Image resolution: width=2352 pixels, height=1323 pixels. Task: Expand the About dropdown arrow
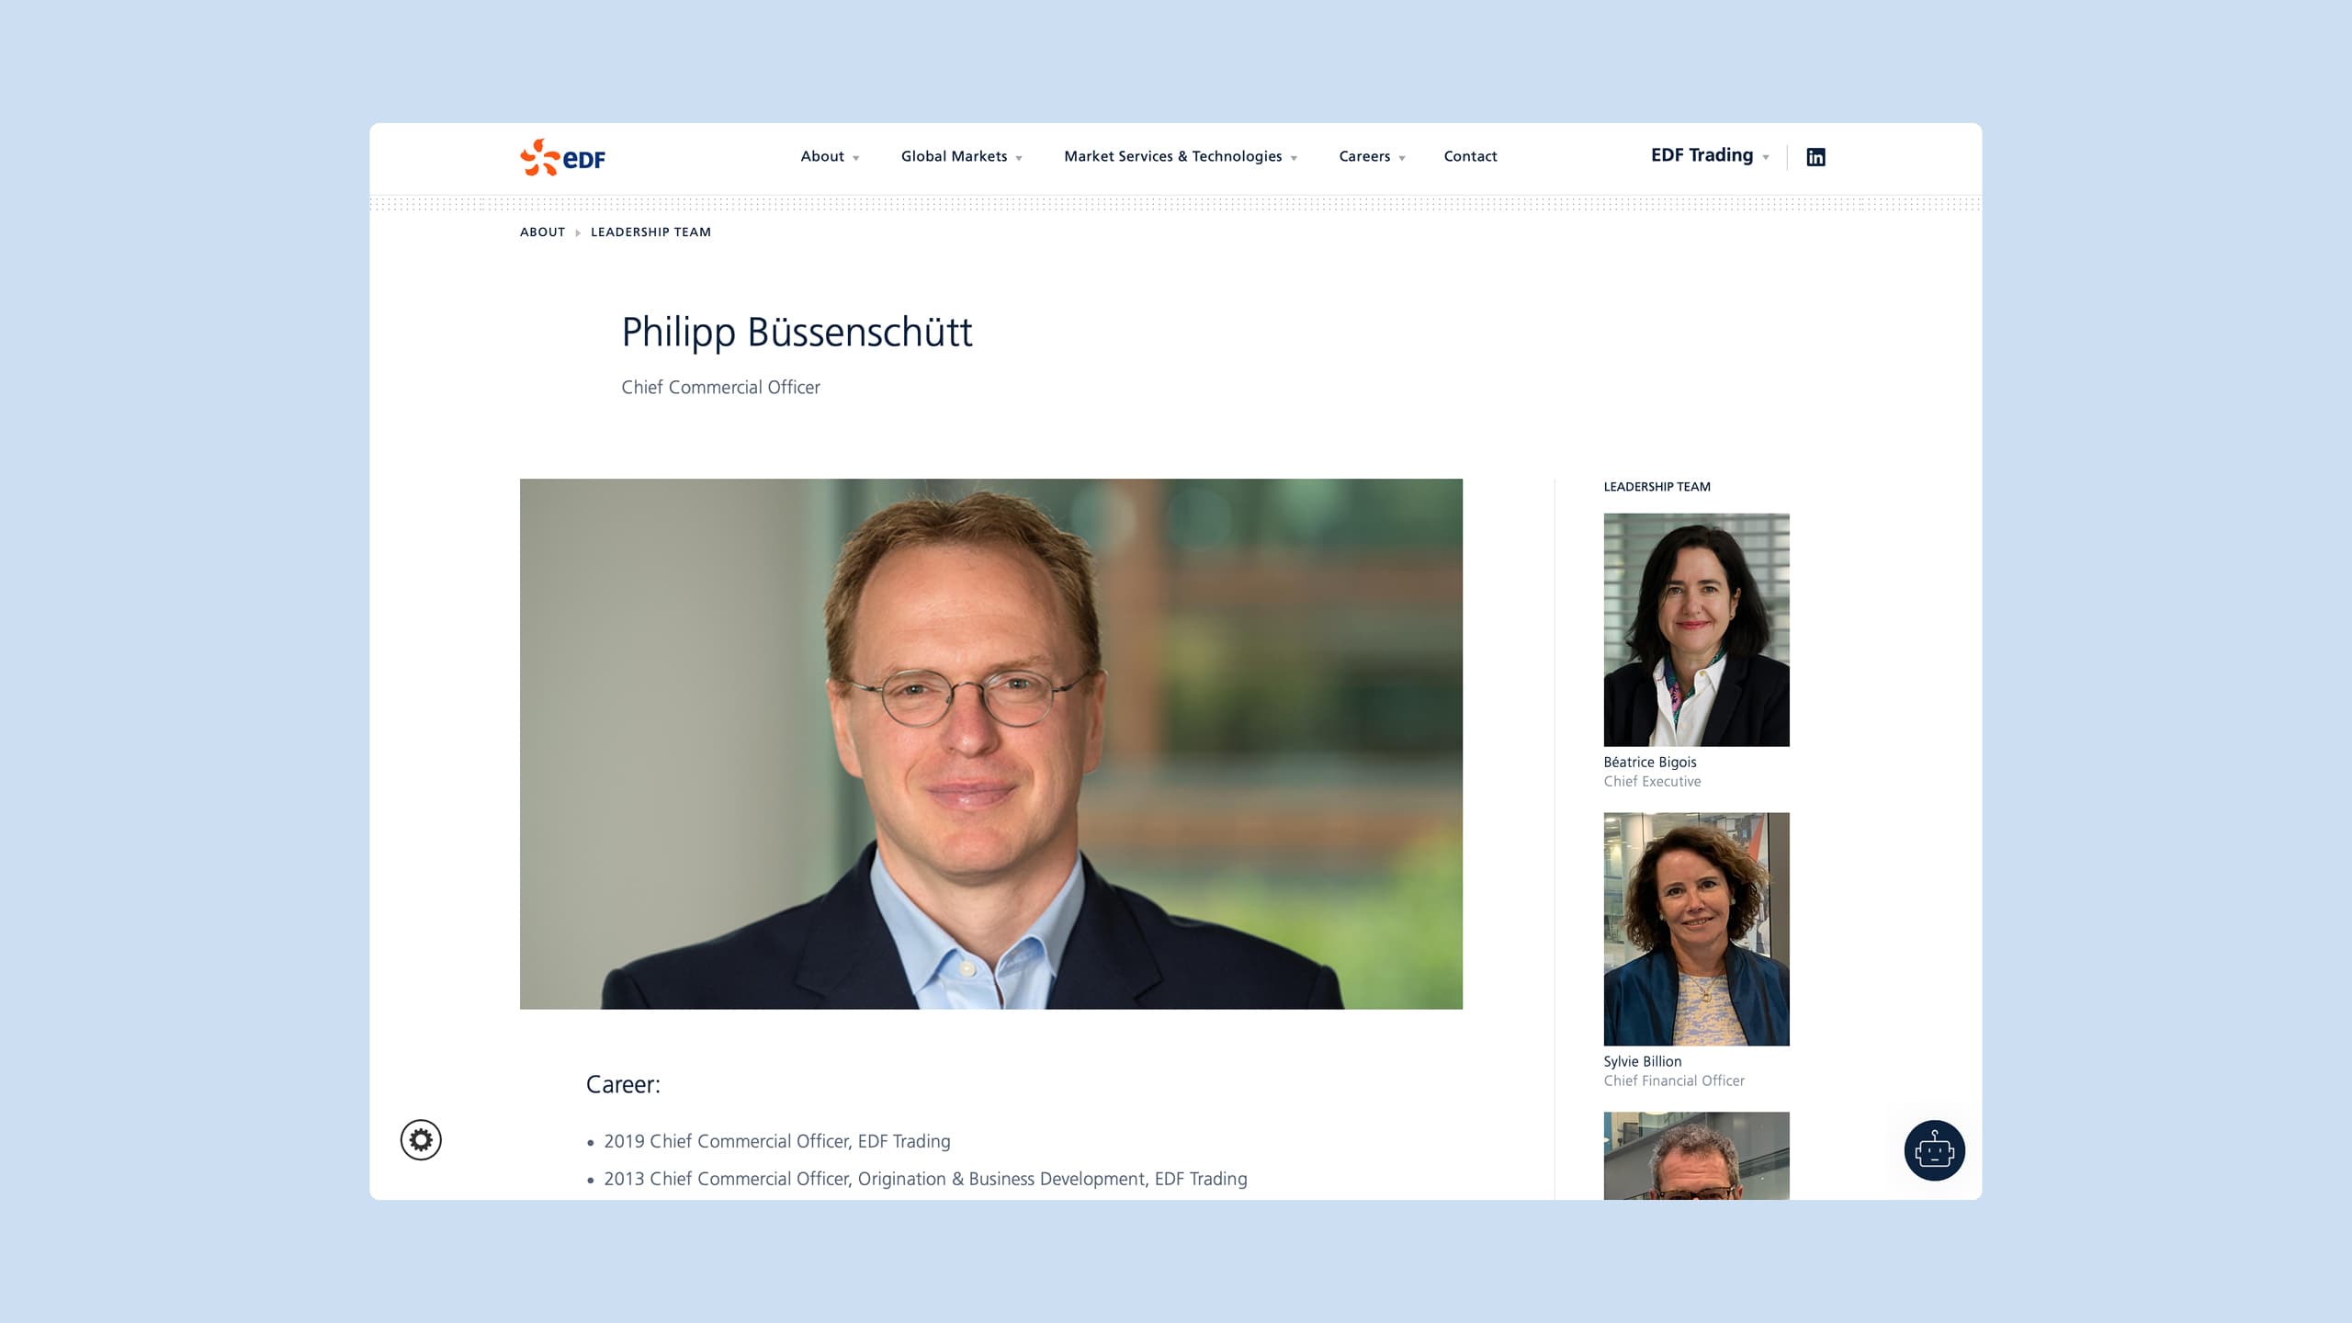point(856,159)
